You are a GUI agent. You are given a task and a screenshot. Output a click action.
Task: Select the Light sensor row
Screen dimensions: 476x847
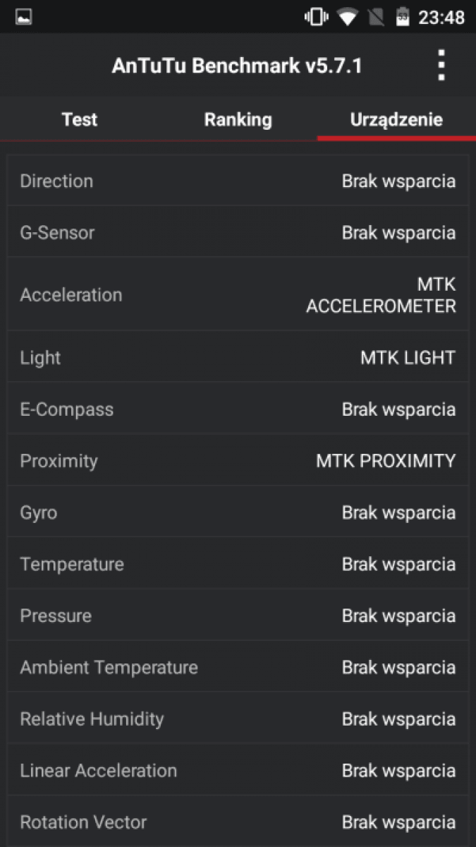click(x=238, y=358)
